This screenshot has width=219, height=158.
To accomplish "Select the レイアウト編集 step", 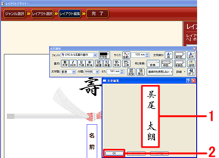I will click(x=70, y=14).
